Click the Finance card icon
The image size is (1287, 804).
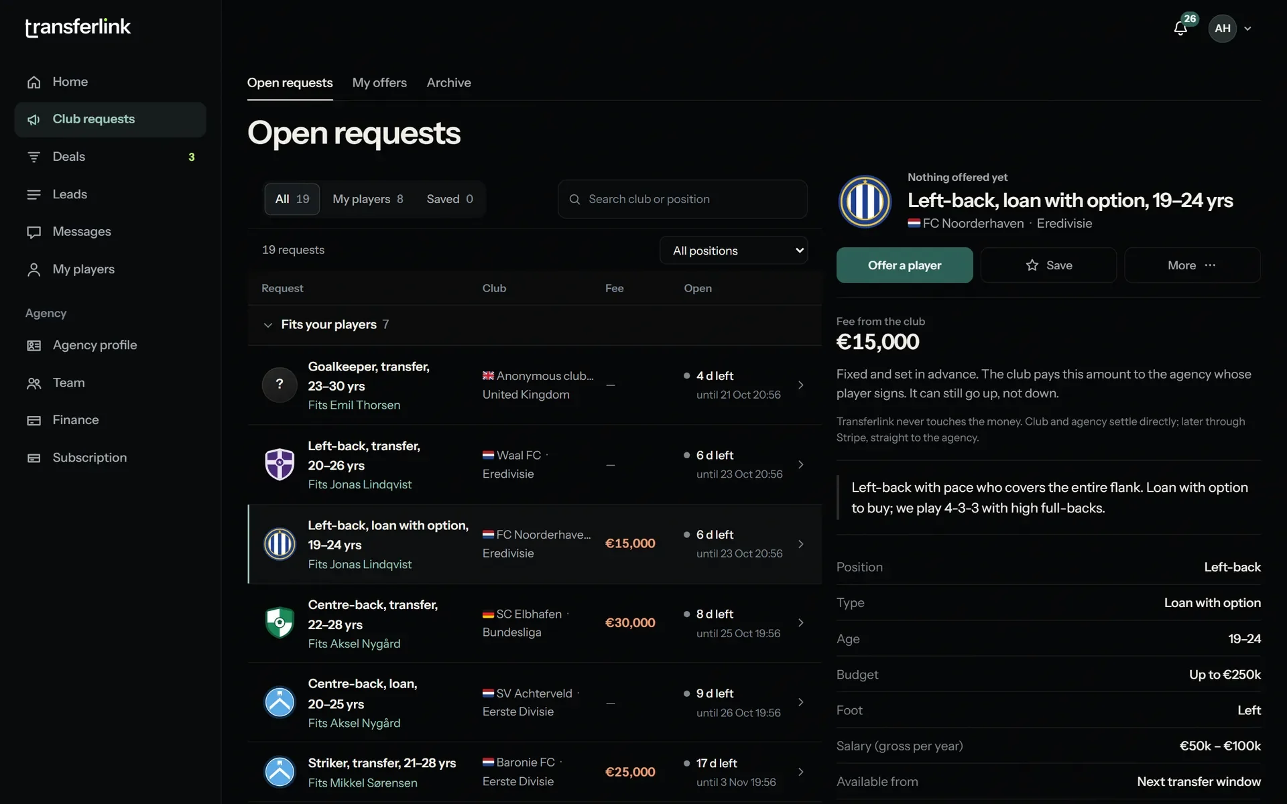point(34,420)
